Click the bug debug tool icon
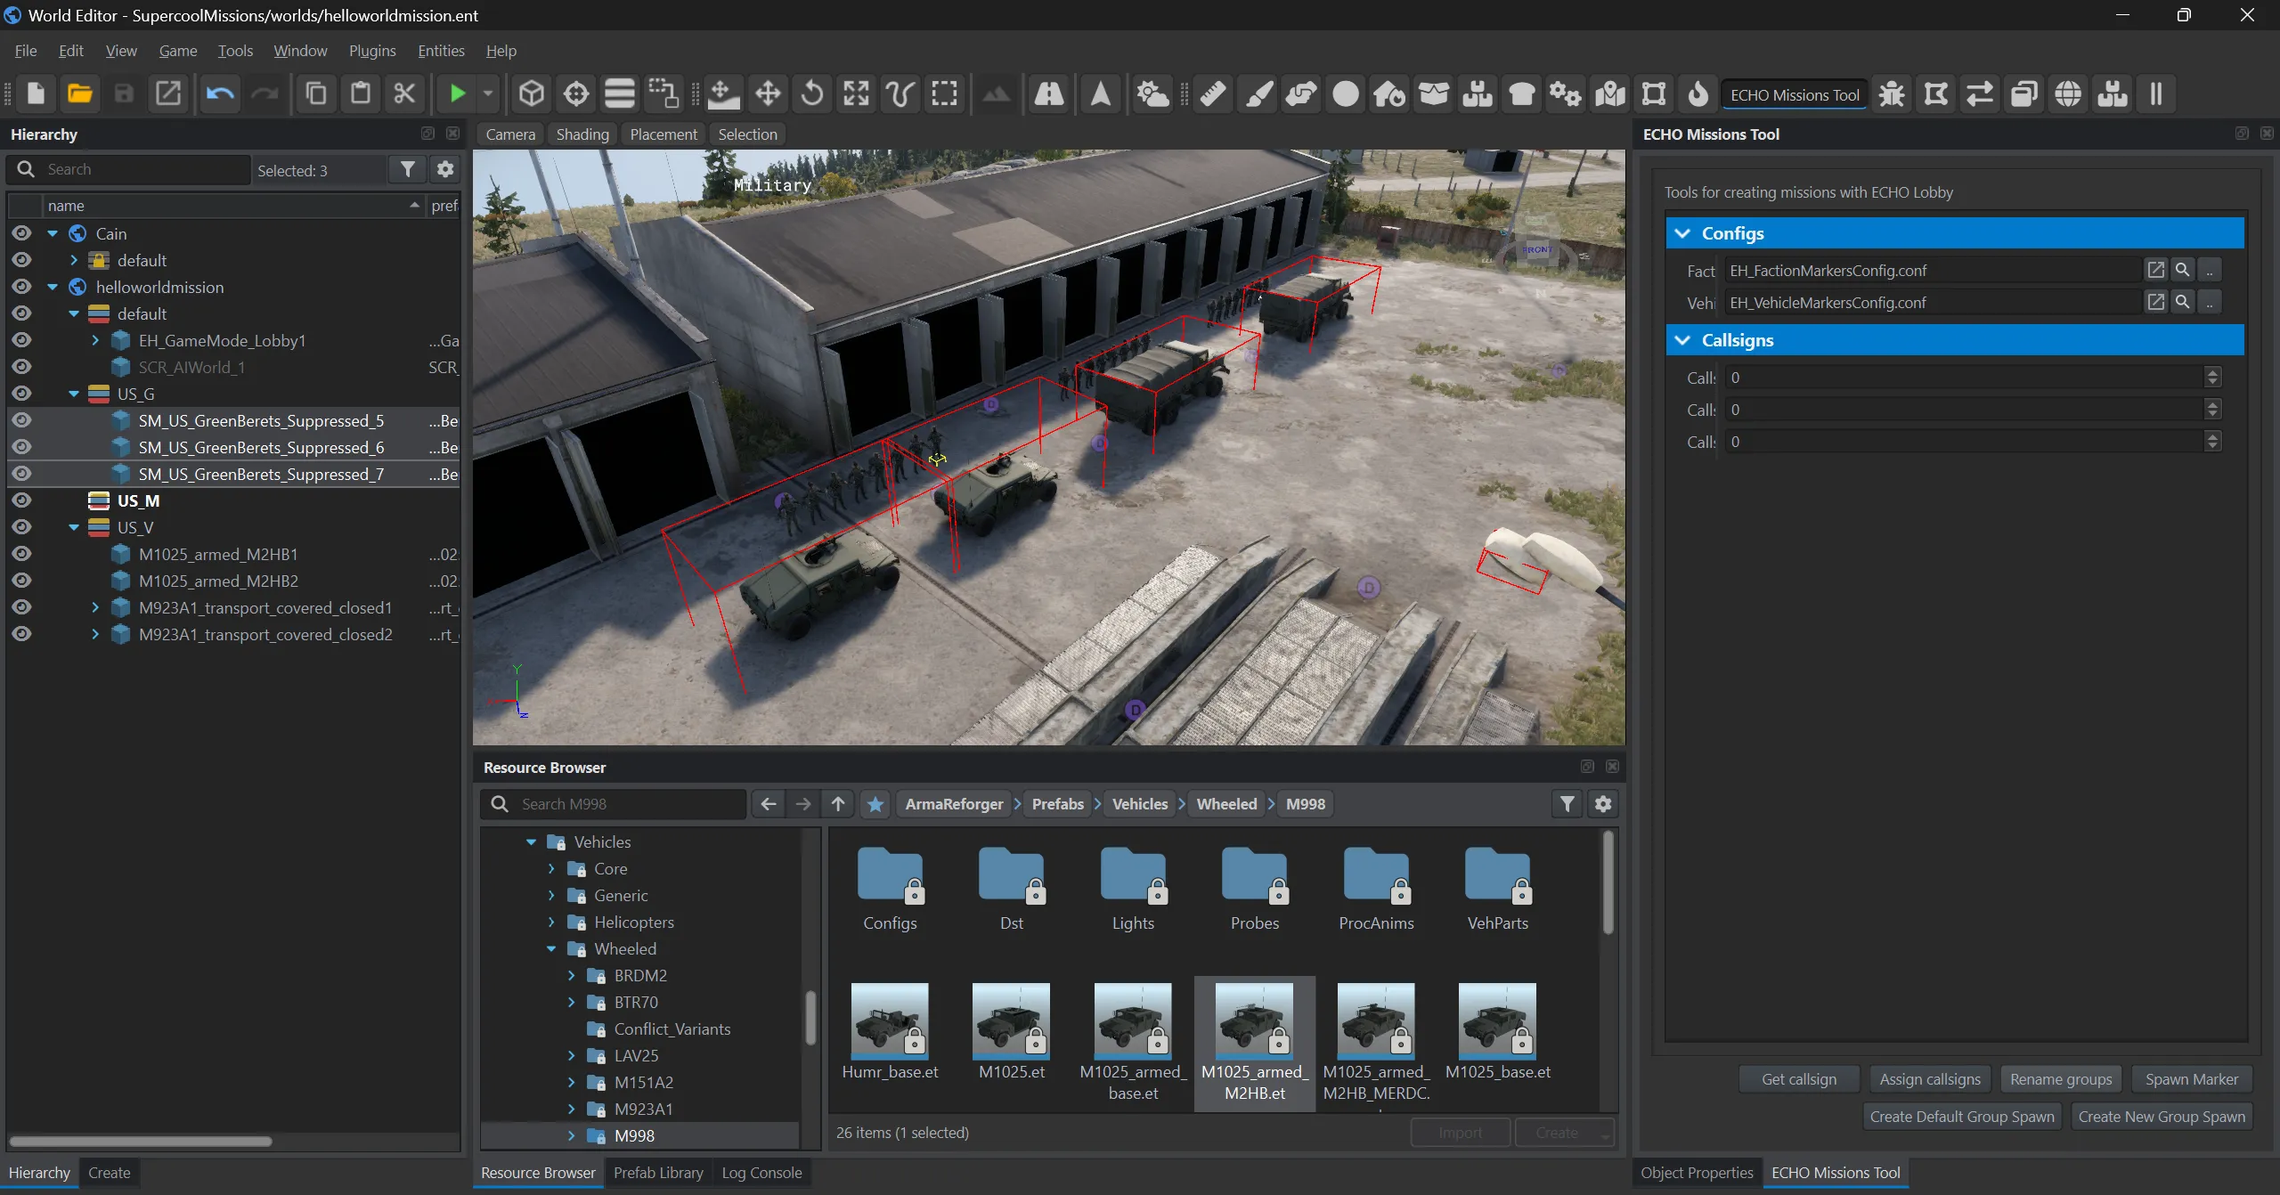Image resolution: width=2280 pixels, height=1195 pixels. pyautogui.click(x=1892, y=93)
